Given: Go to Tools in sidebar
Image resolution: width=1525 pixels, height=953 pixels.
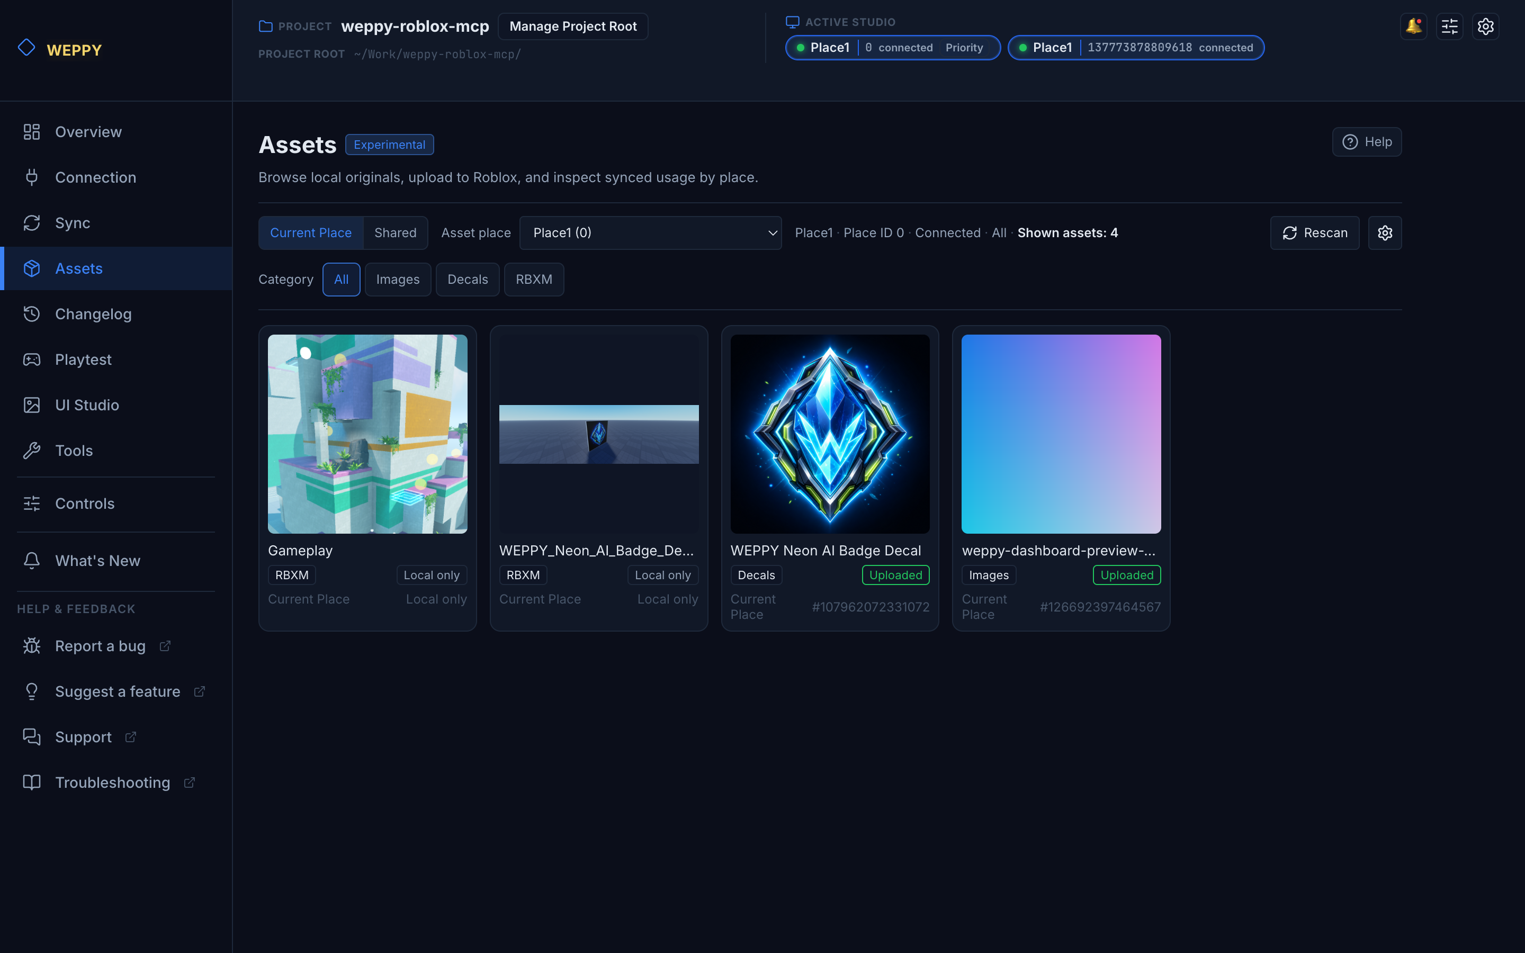Looking at the screenshot, I should point(116,450).
